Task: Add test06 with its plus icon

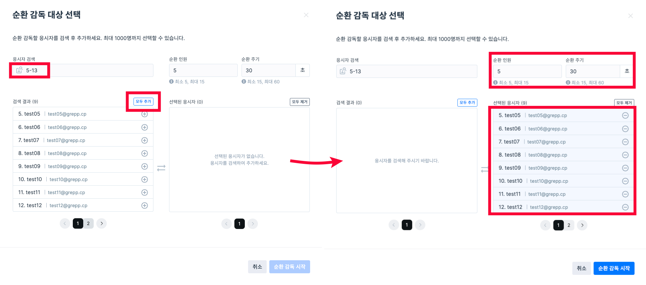Action: (x=145, y=127)
